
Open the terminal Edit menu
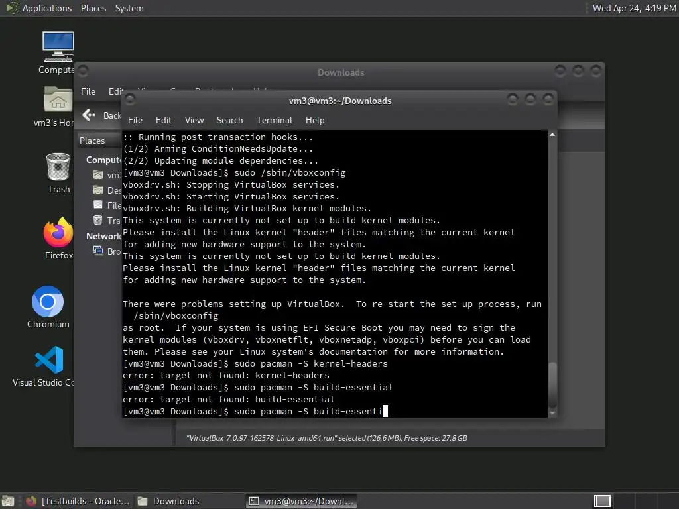click(x=164, y=121)
